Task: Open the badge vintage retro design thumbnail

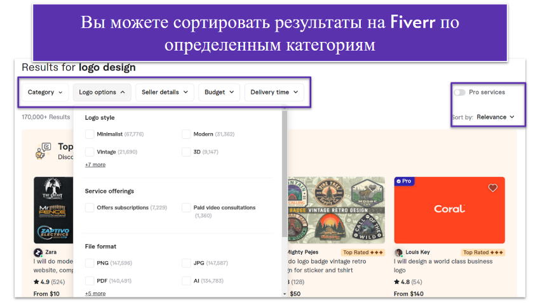Action: (336, 210)
